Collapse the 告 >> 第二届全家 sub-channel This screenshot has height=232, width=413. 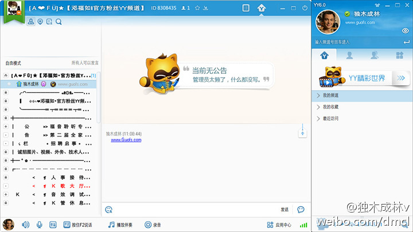click(x=6, y=135)
